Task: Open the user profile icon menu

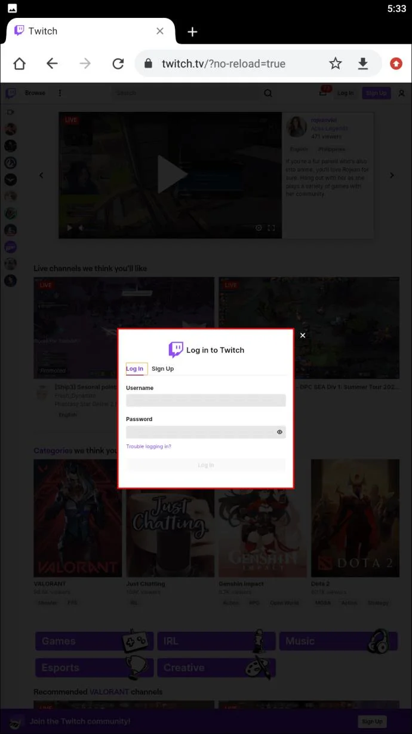Action: pos(402,93)
